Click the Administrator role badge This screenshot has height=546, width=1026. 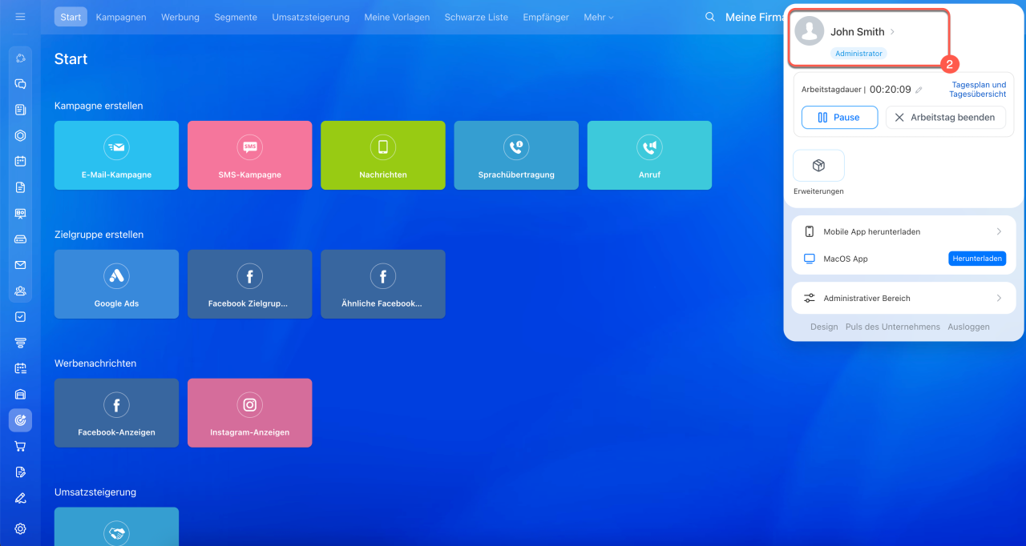858,54
